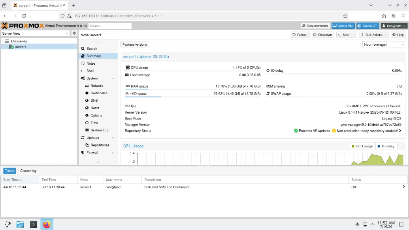409x230 pixels.
Task: Open application launcher in taskbar
Action: point(8,224)
